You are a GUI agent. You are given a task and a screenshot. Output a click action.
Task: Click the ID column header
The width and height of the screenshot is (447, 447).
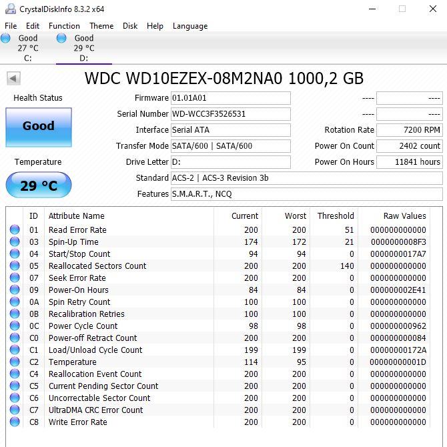click(33, 215)
